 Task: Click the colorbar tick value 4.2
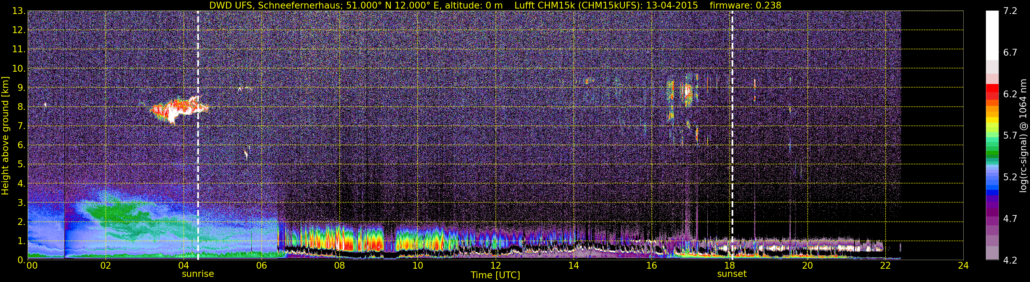click(1010, 260)
